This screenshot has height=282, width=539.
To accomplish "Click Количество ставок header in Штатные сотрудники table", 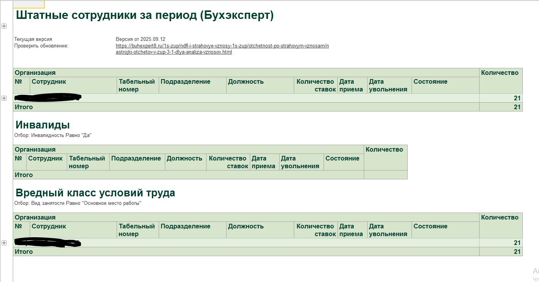I will (x=315, y=85).
